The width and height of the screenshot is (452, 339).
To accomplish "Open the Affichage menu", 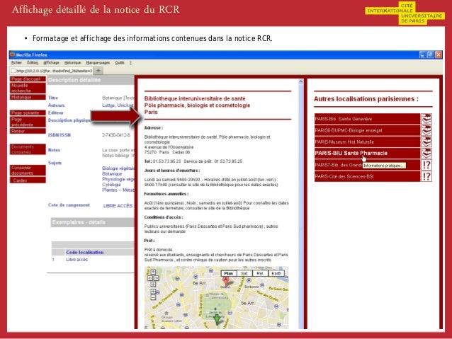I will [51, 62].
